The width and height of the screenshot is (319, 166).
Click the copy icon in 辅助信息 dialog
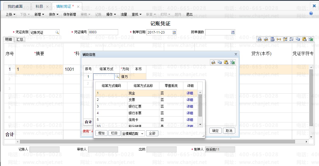[220, 62]
